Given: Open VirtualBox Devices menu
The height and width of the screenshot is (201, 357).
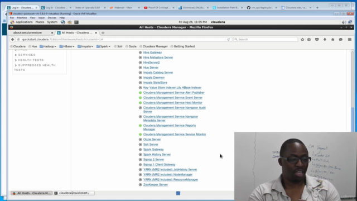Looking at the screenshot, I should point(52,18).
